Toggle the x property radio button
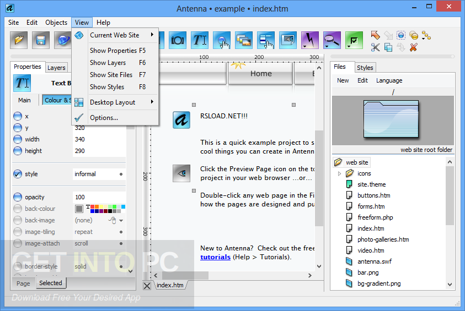This screenshot has height=311, width=465. (x=18, y=116)
